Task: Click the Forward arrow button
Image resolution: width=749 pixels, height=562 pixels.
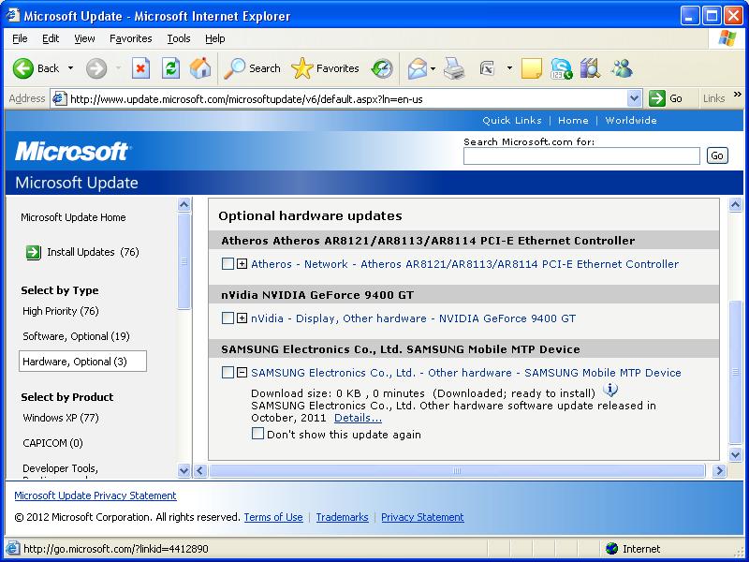Action: click(x=96, y=68)
